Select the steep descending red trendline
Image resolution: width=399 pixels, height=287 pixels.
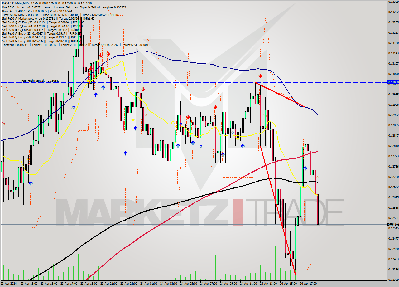278,210
